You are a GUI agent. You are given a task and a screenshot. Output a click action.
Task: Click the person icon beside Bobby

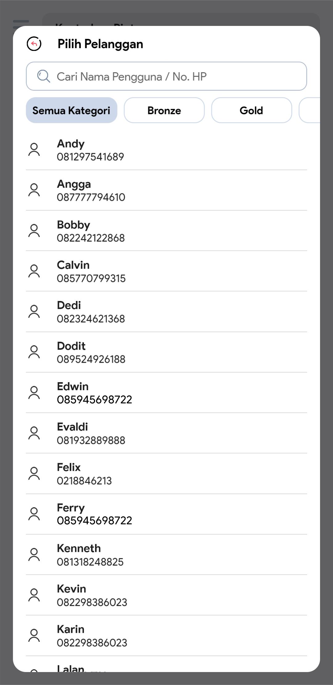(x=34, y=231)
